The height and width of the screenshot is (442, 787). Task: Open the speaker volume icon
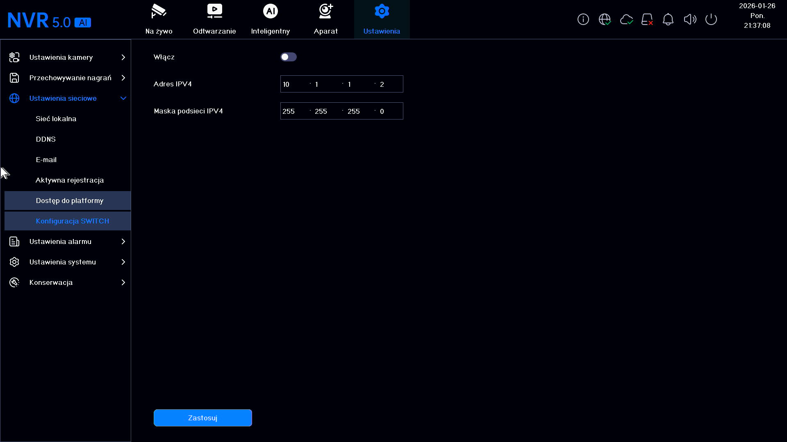[690, 19]
